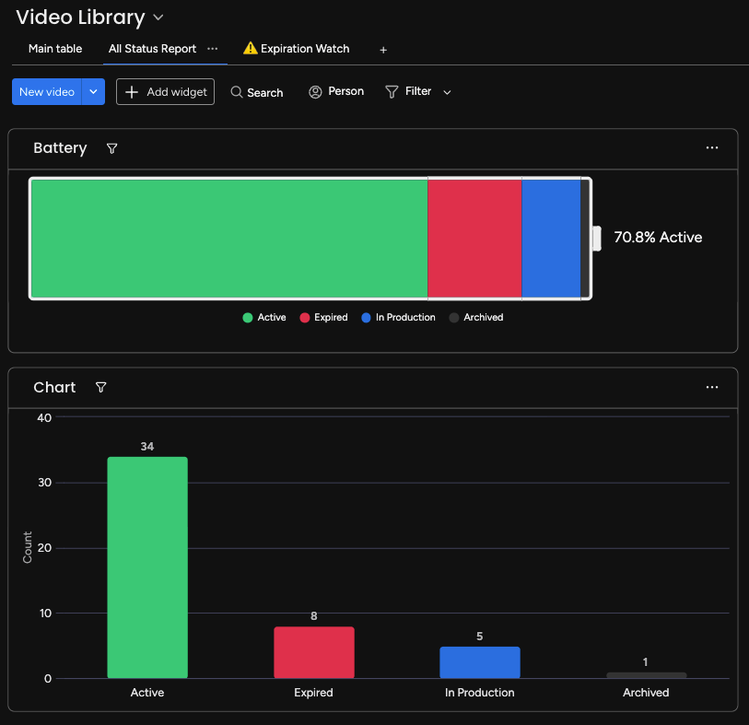Viewport: 749px width, 725px height.
Task: Open the Chart widget three-dot menu
Action: [712, 387]
